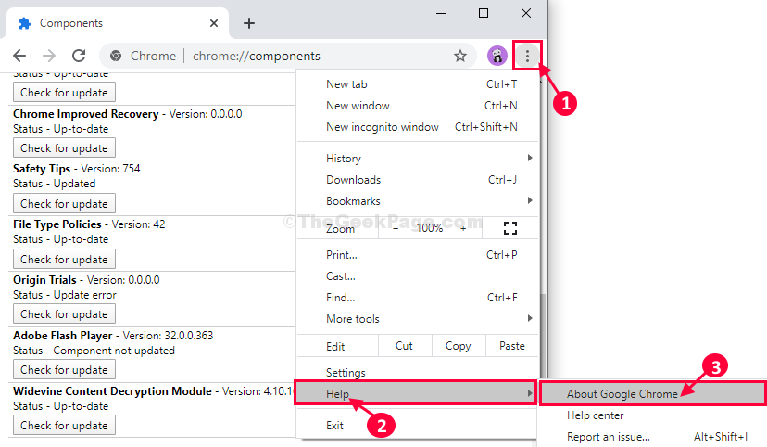
Task: Click Copy in the Edit row
Action: coord(458,346)
